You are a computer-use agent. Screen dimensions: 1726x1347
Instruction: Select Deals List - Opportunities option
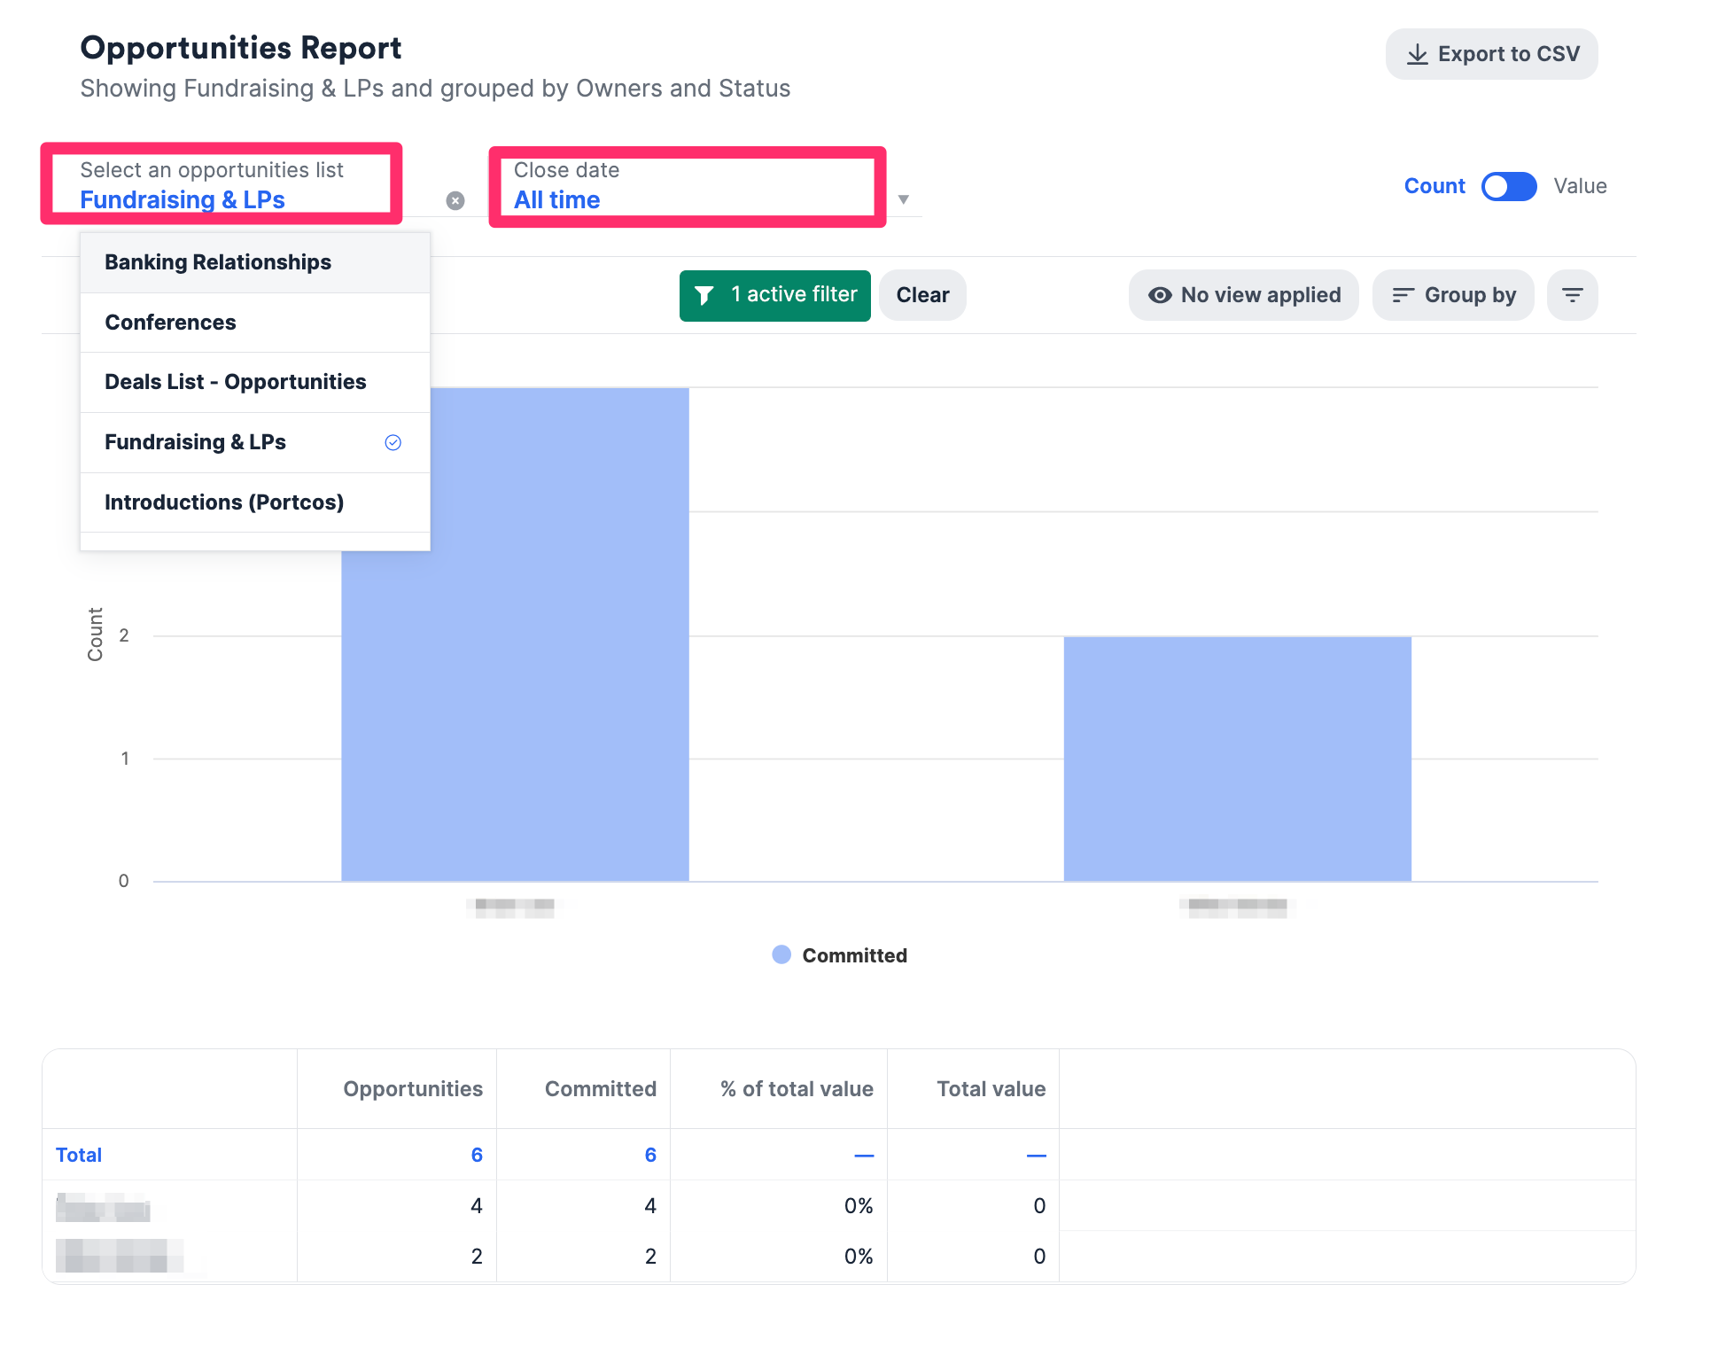(x=236, y=381)
